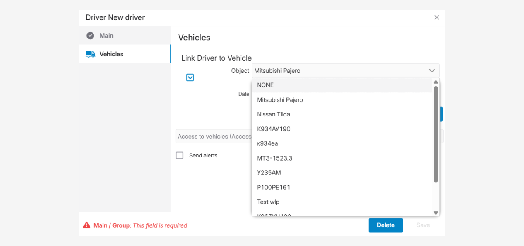Select NONE from the object list
The image size is (524, 246).
coord(265,85)
